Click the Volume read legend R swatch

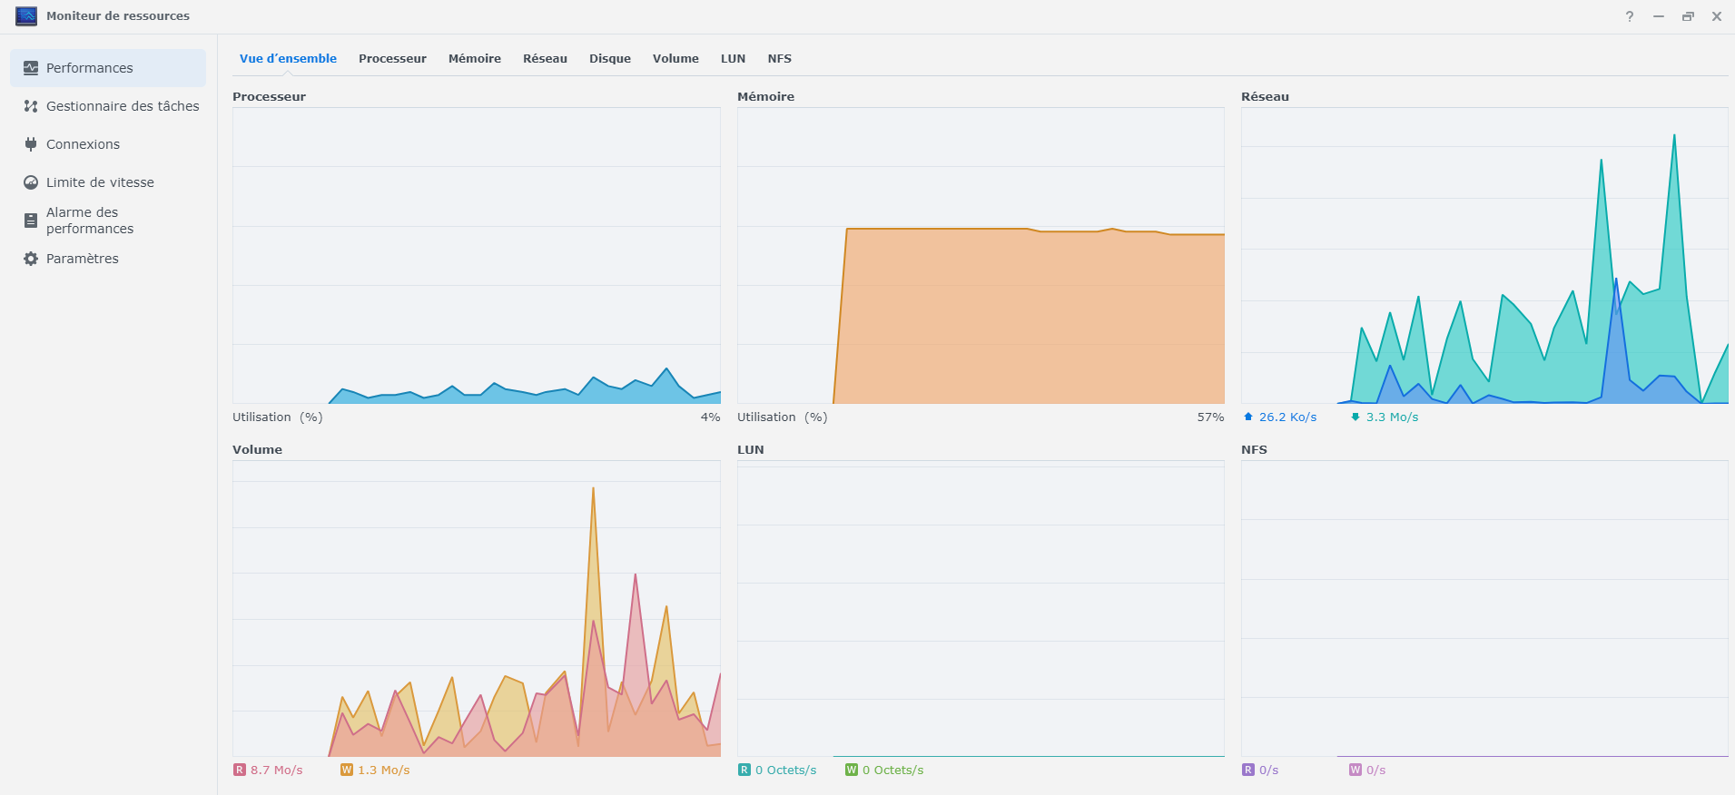tap(240, 770)
